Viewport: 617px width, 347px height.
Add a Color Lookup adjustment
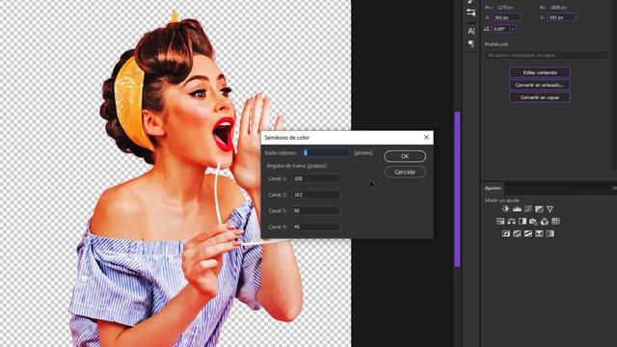point(555,222)
